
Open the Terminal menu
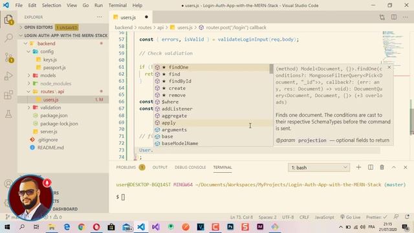(118, 5)
